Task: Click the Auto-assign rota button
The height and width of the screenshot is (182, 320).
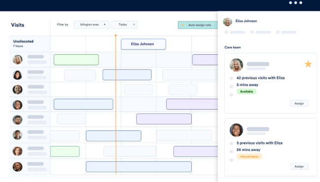Action: pyautogui.click(x=198, y=25)
